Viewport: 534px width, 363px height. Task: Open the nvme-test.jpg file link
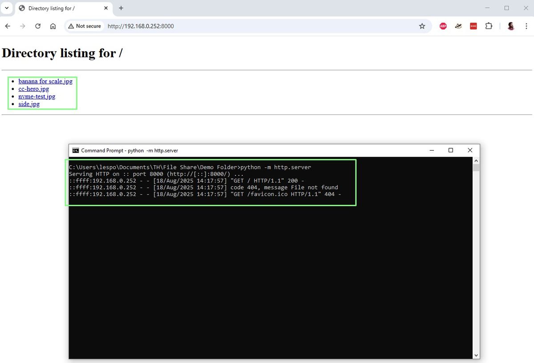pos(37,96)
